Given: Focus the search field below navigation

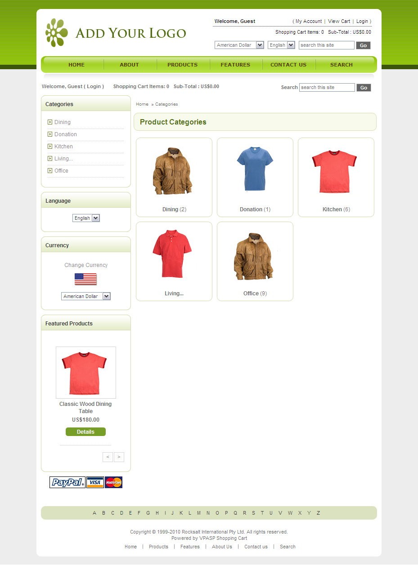Looking at the screenshot, I should click(327, 87).
